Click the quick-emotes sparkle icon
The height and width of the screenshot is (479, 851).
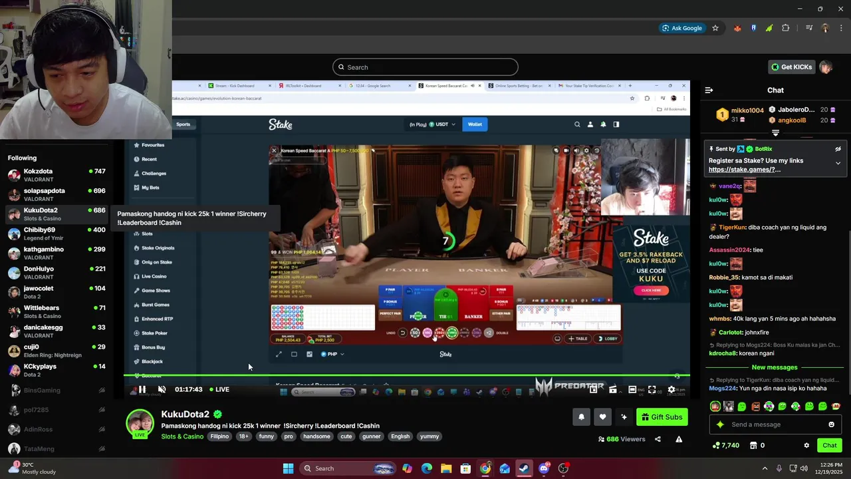(720, 424)
